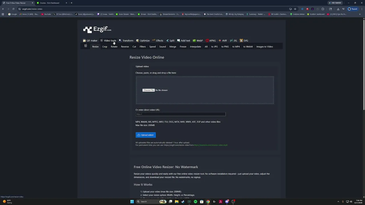This screenshot has height=205, width=365.
Task: Open the WebP tools
Action: [x=198, y=40]
